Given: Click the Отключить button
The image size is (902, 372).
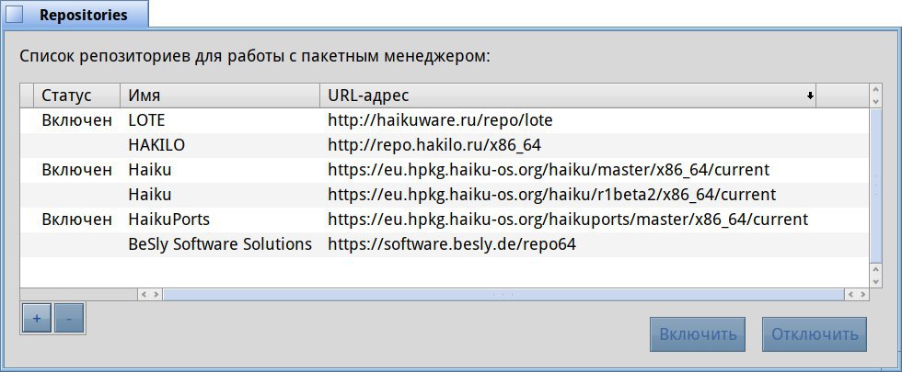Looking at the screenshot, I should coord(815,334).
